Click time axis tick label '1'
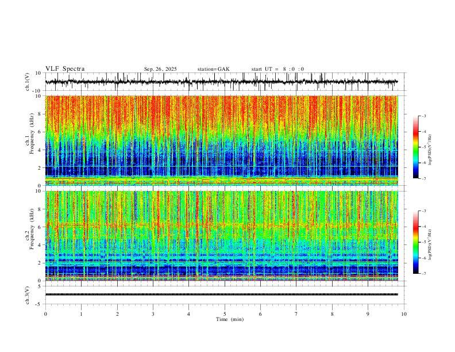The image size is (455, 352). pyautogui.click(x=81, y=314)
